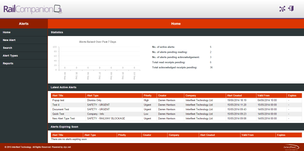Click the network nodes icon in header
The height and width of the screenshot is (151, 304).
coord(282,9)
